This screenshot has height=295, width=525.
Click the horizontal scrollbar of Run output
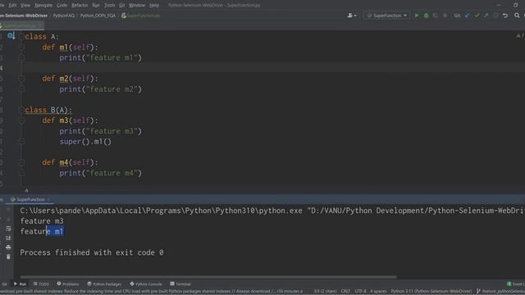pyautogui.click(x=208, y=277)
